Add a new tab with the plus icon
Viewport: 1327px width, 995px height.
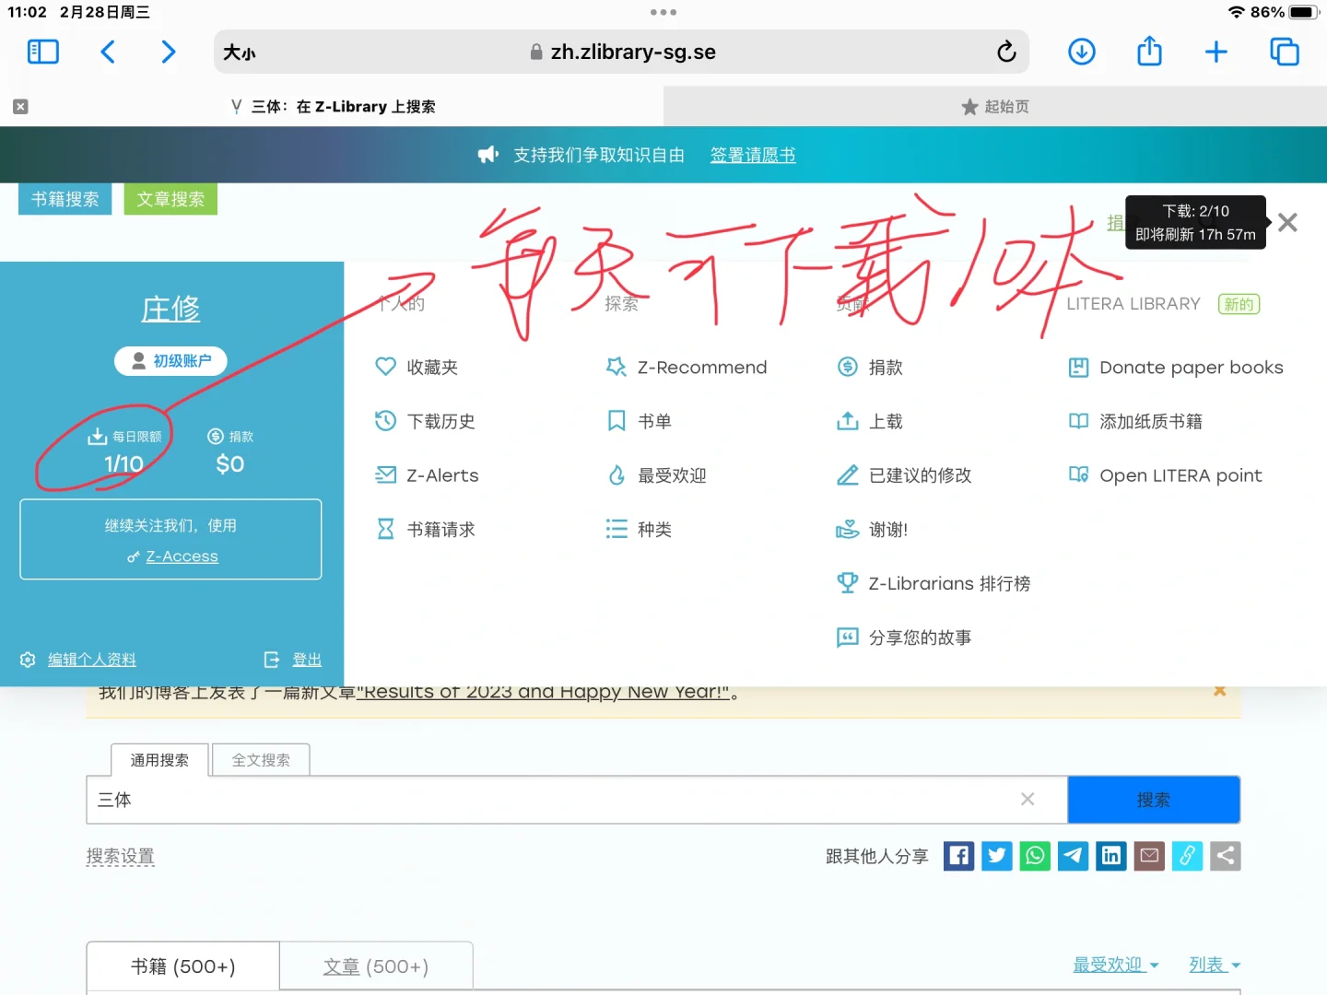1216,52
